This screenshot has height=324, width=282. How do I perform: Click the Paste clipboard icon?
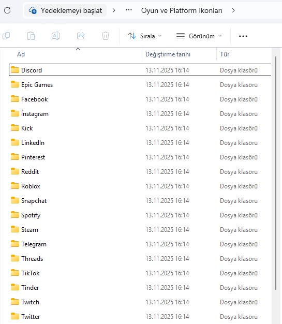point(31,36)
